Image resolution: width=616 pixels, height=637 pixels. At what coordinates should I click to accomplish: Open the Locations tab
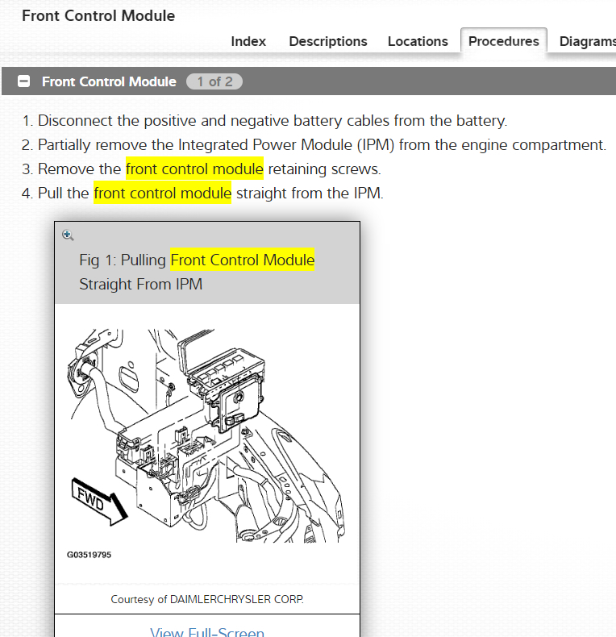418,41
